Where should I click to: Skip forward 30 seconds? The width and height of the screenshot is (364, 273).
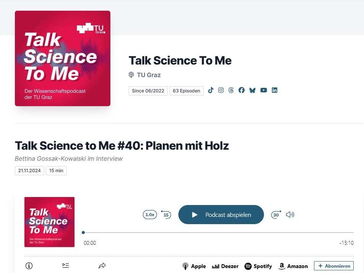tap(276, 215)
